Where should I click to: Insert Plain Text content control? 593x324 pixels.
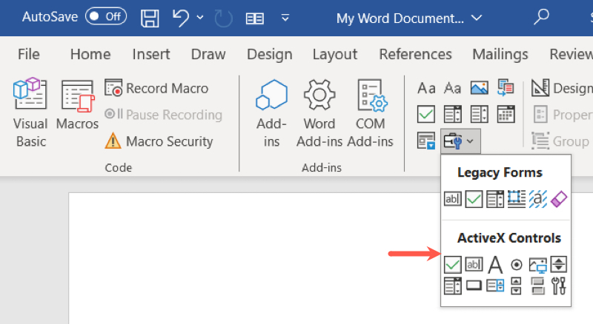coord(452,88)
